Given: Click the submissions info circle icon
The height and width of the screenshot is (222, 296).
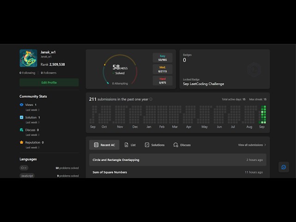Looking at the screenshot, I should (x=151, y=99).
